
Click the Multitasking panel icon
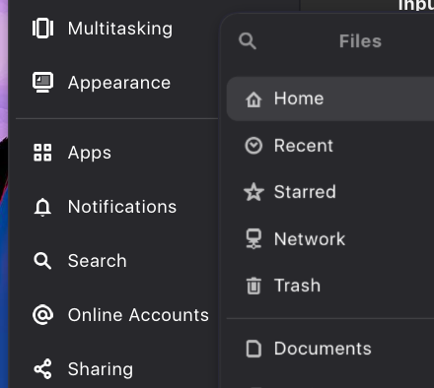pos(42,29)
